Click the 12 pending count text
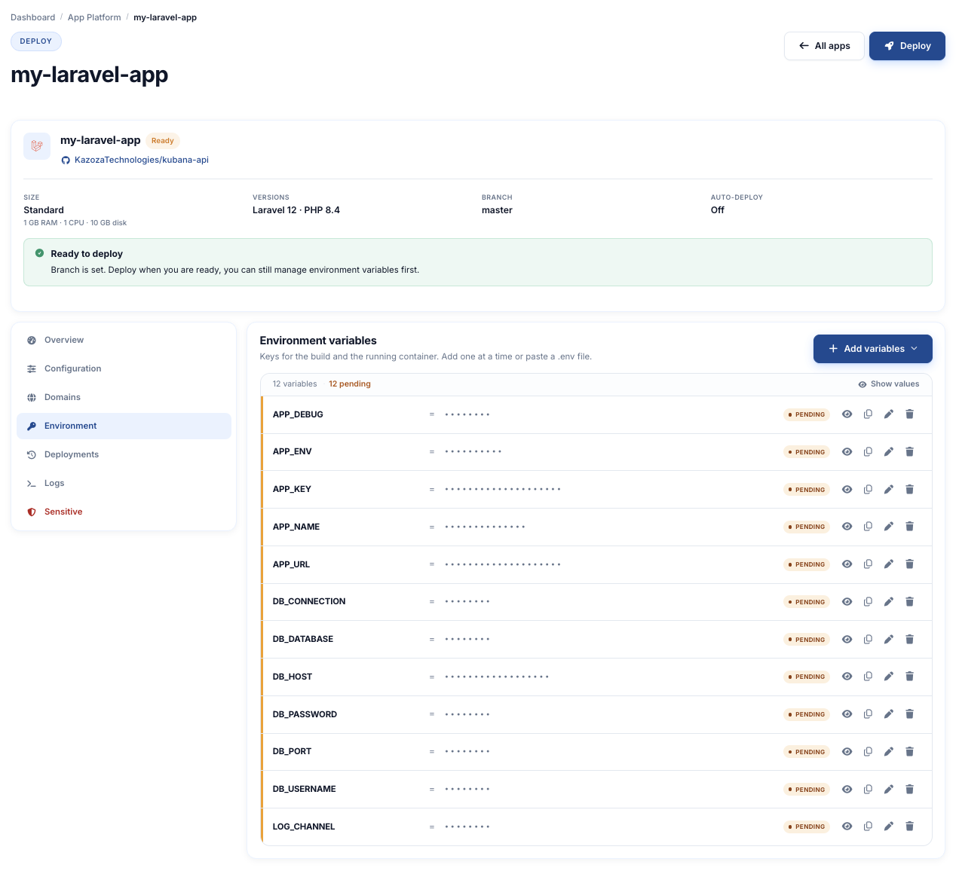The image size is (959, 871). [350, 384]
